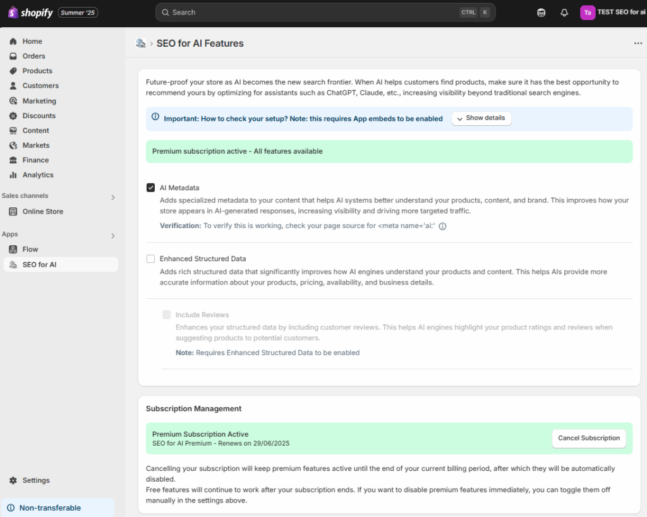This screenshot has width=647, height=517.
Task: Click the Ta store avatar
Action: tap(588, 13)
